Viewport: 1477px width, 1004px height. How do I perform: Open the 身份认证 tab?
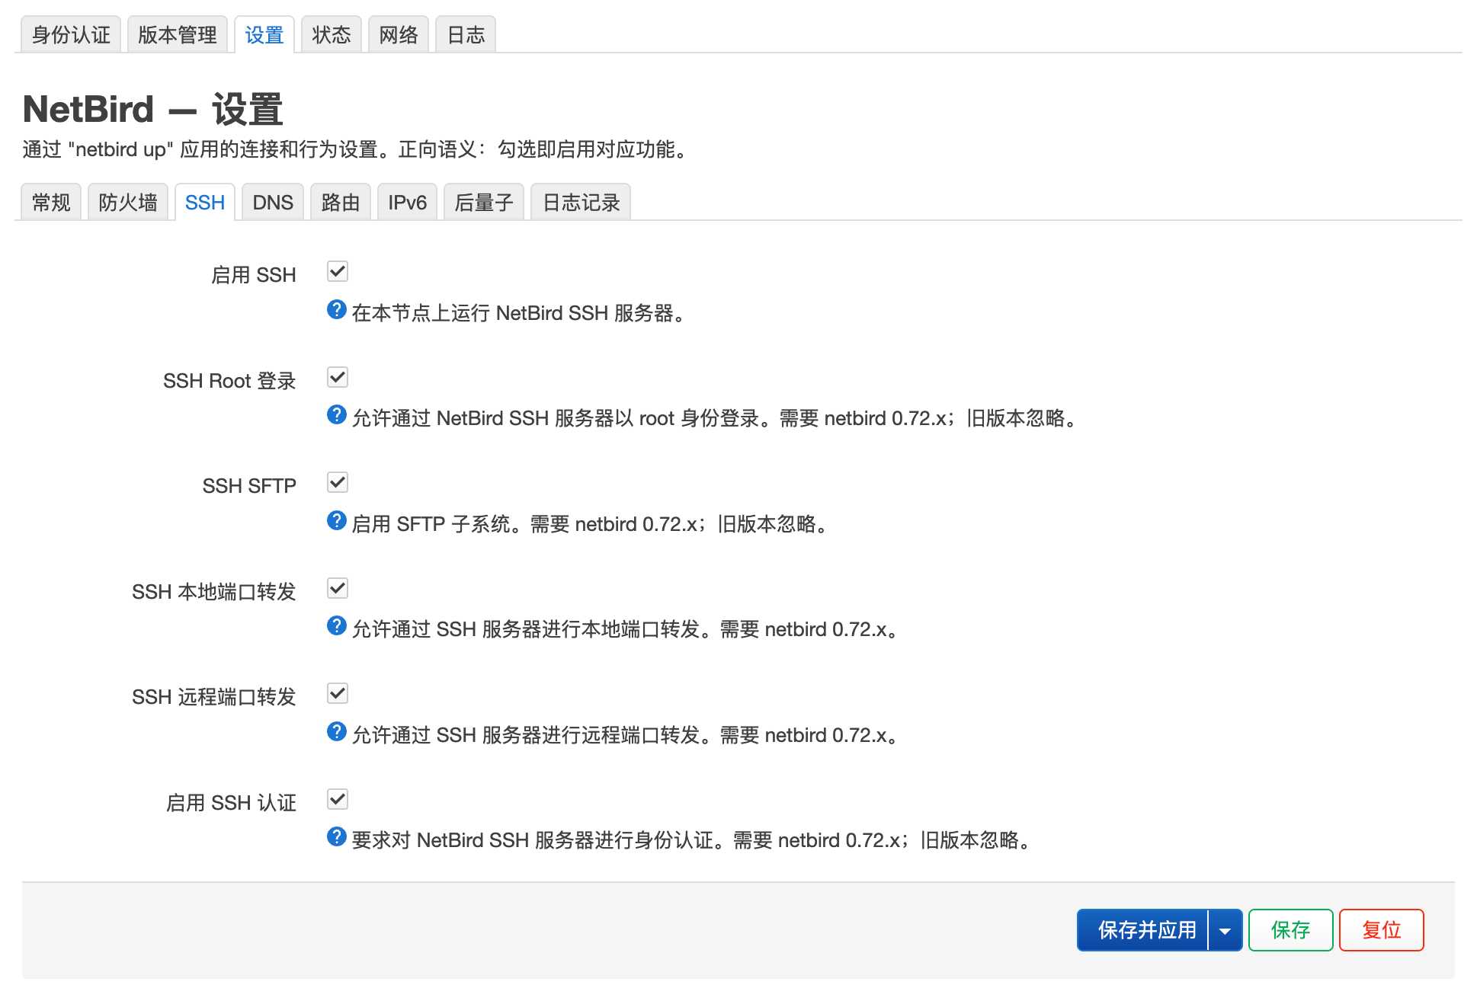[71, 34]
